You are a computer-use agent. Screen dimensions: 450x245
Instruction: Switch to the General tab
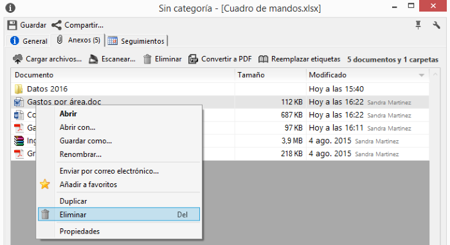(29, 41)
